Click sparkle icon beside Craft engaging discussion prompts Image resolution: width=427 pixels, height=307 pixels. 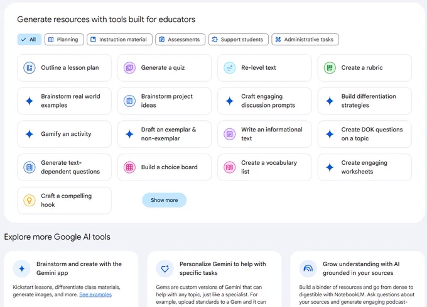(230, 101)
